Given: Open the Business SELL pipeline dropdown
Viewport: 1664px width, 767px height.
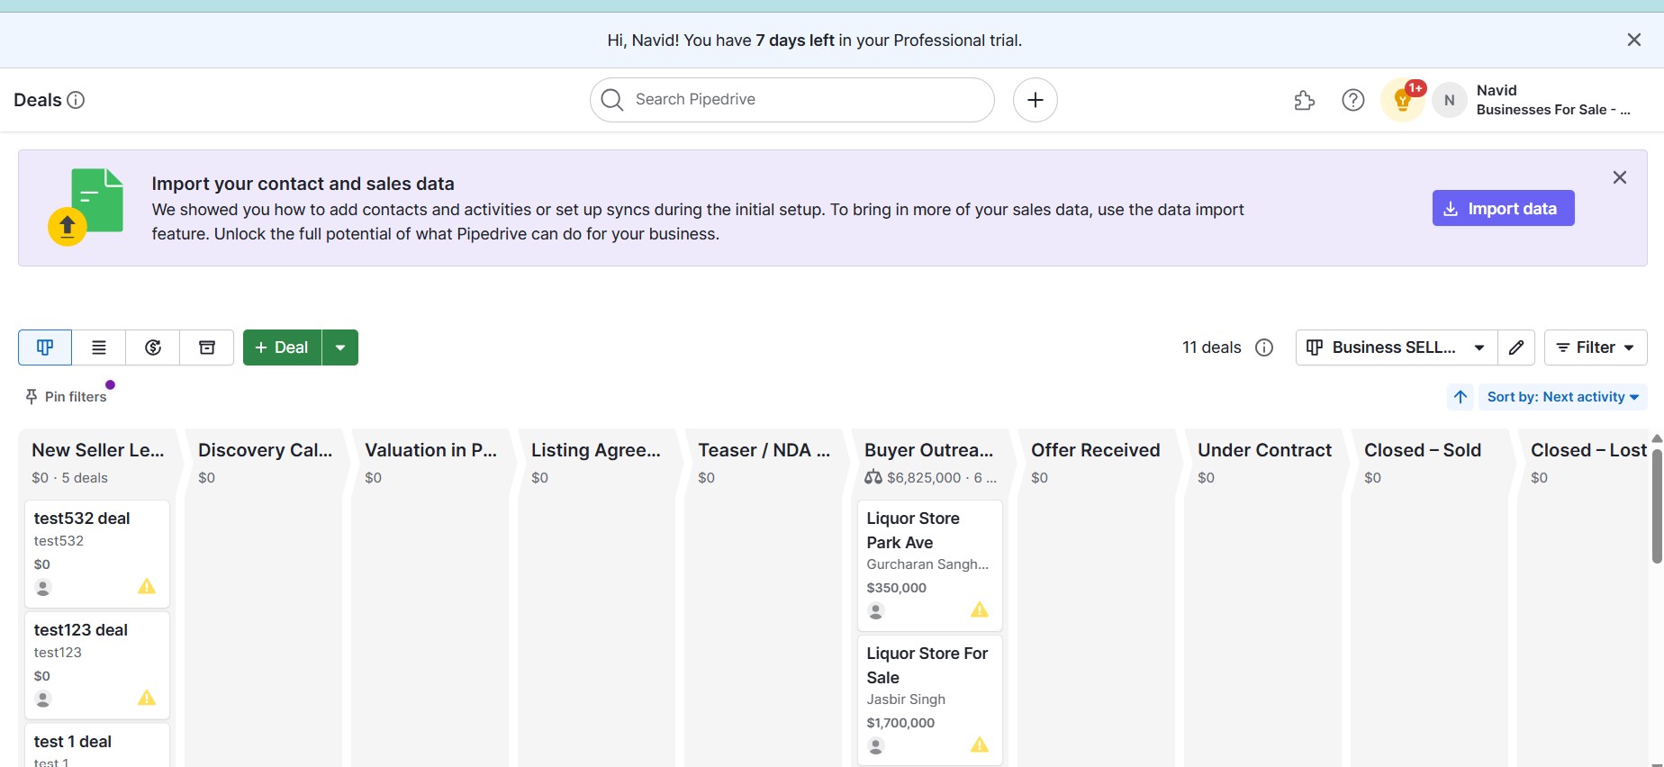Looking at the screenshot, I should tap(1395, 347).
